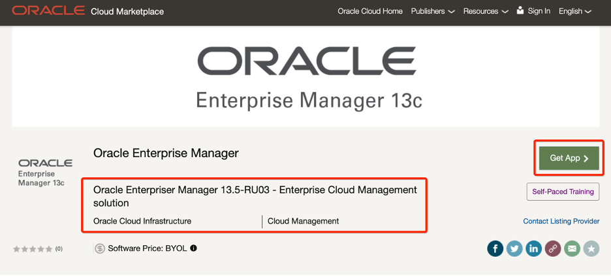Click the dollar Software Price icon
Screen dimensions: 611x279
100,248
